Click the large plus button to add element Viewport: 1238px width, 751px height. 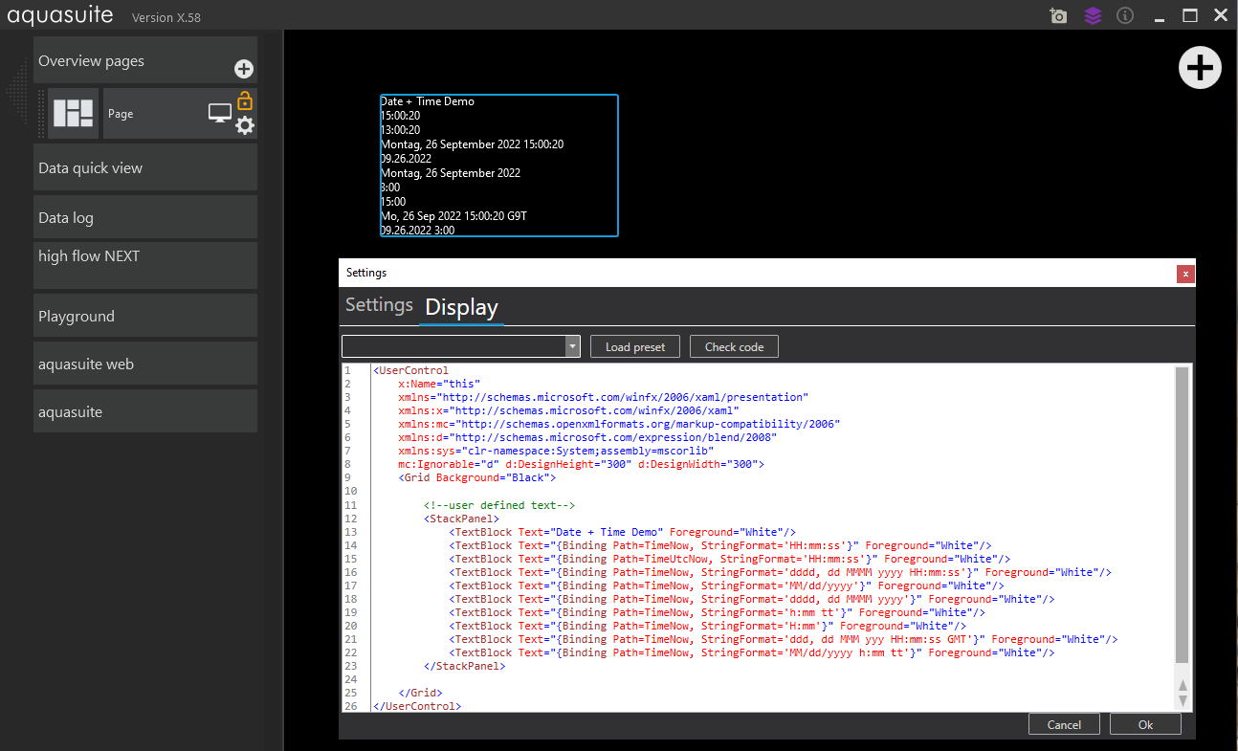tap(1200, 68)
